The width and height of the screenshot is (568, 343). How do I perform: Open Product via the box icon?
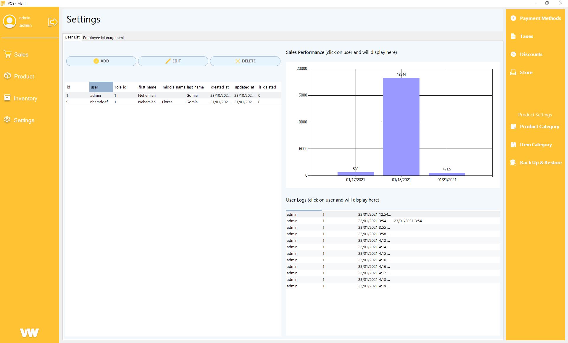tap(7, 76)
